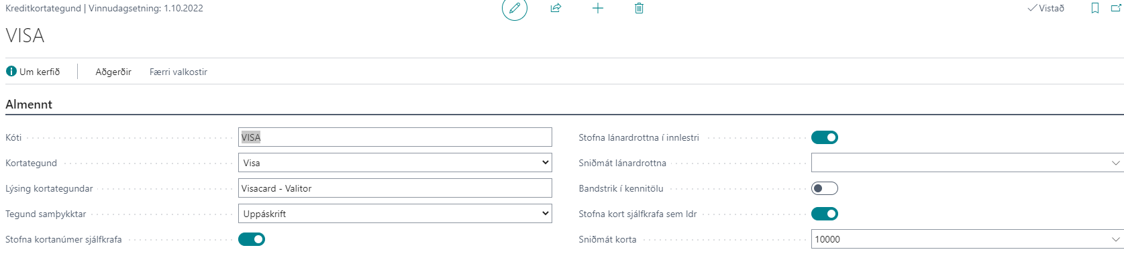
Task: Enable Bandstrik í kennitölu switch
Action: 825,188
